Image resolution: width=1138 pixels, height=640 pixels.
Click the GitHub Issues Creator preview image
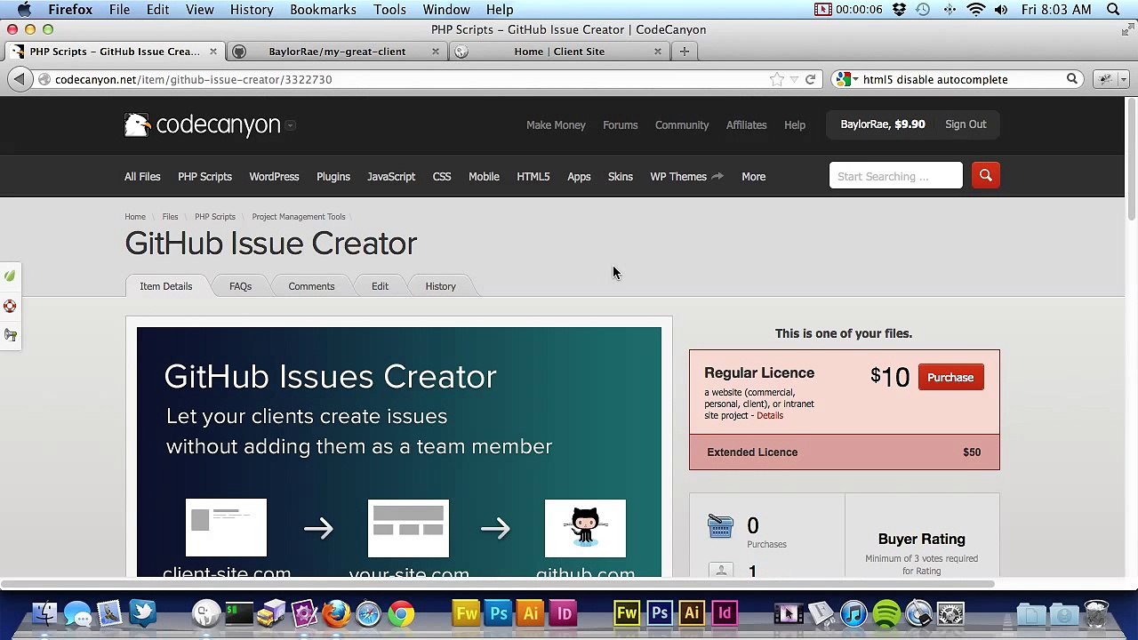[x=399, y=452]
